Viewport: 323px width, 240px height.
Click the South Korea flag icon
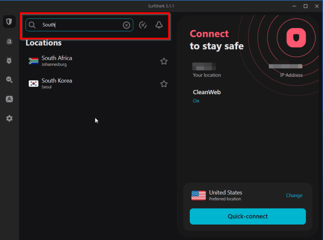click(x=33, y=84)
